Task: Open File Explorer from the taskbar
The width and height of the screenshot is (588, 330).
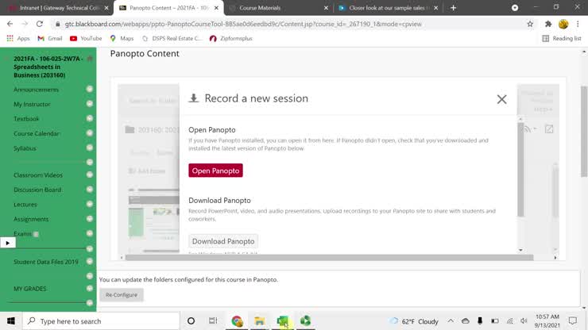Action: pyautogui.click(x=259, y=321)
